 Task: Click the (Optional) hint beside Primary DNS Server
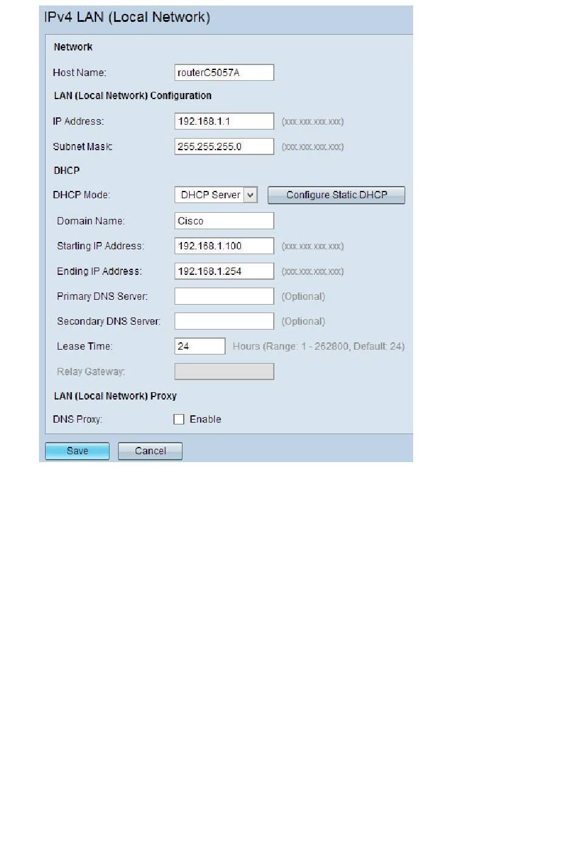coord(303,296)
